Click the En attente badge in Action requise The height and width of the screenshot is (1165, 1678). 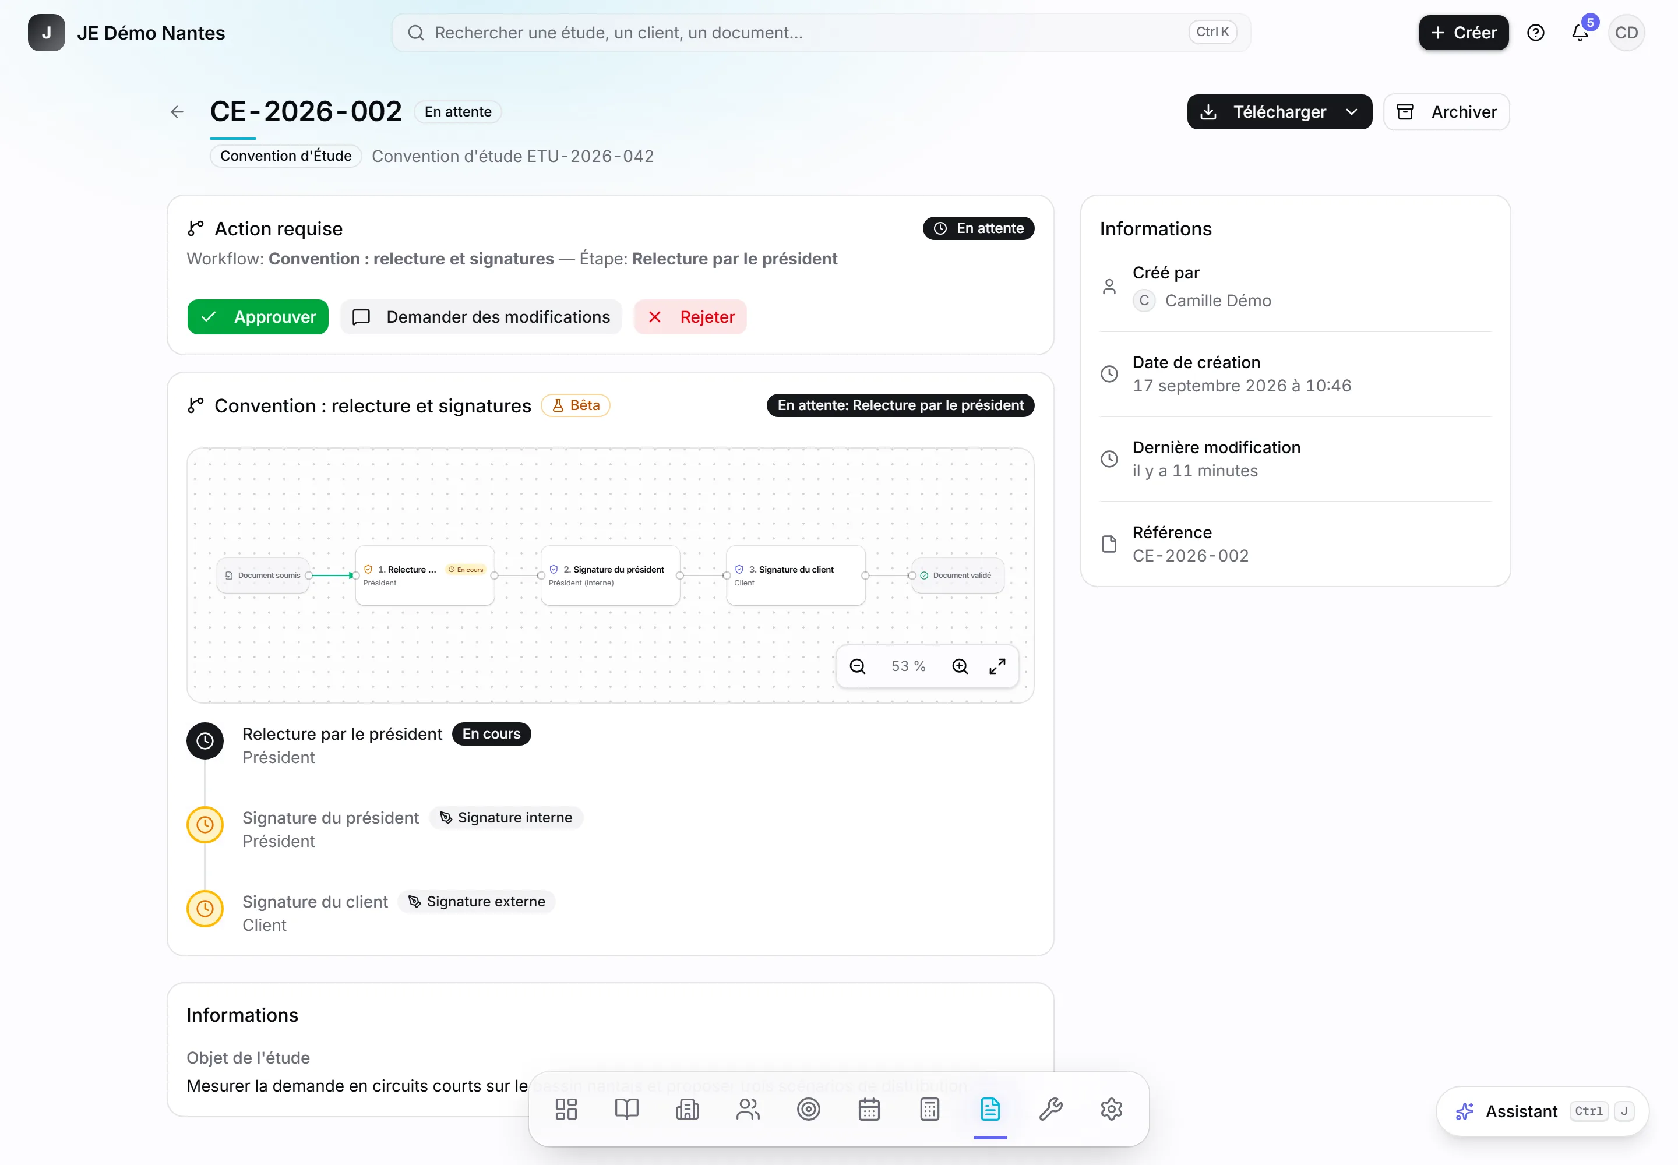point(978,228)
